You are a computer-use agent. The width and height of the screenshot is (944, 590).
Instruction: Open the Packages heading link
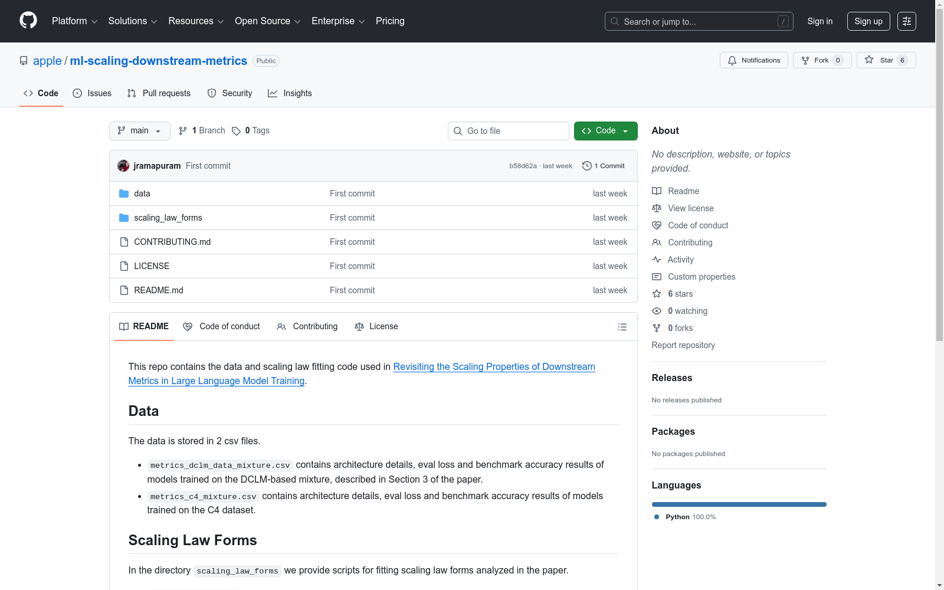point(673,432)
